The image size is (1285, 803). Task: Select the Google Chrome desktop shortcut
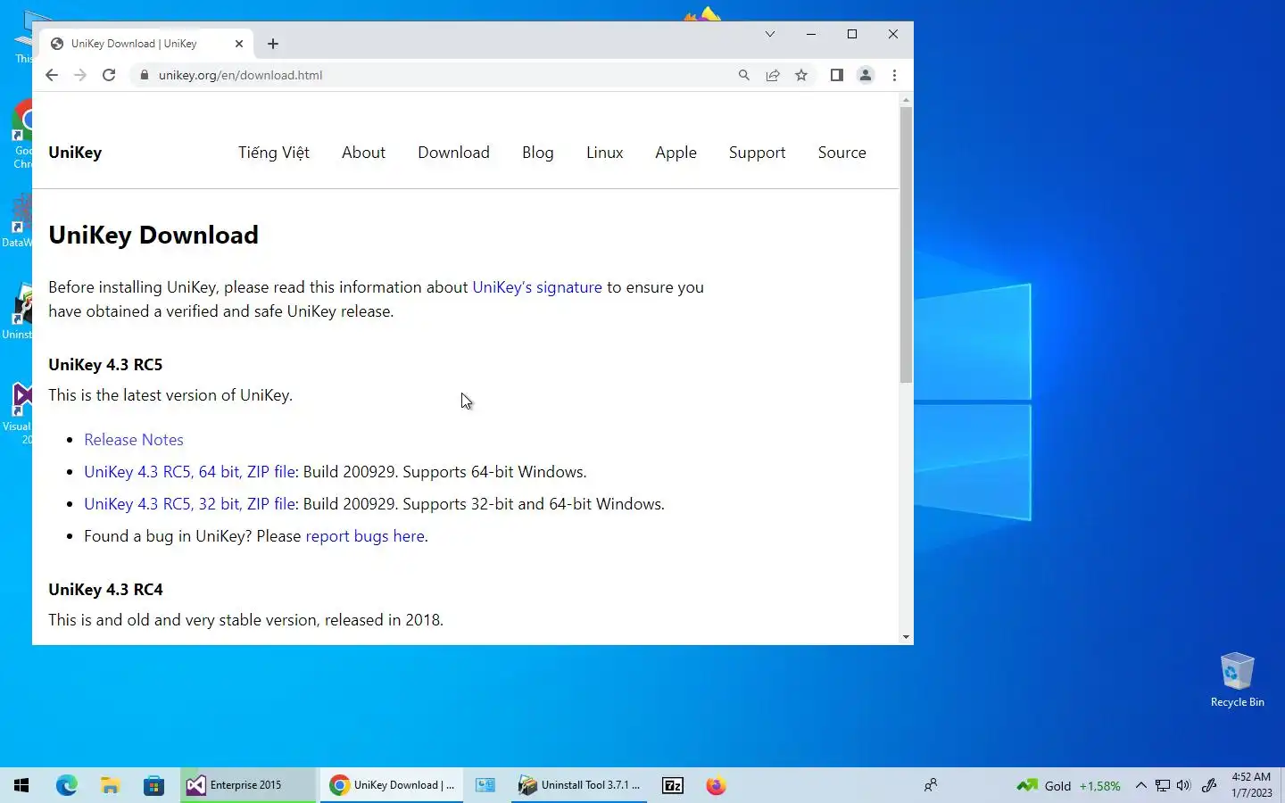pyautogui.click(x=21, y=134)
